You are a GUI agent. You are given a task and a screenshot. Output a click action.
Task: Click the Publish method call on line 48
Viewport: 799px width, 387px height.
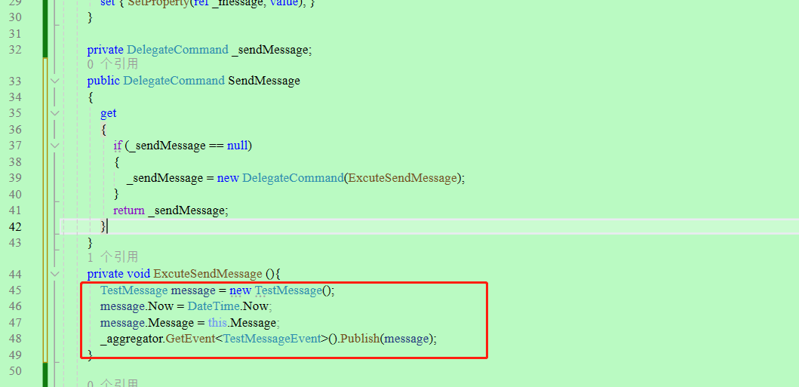[x=360, y=339]
